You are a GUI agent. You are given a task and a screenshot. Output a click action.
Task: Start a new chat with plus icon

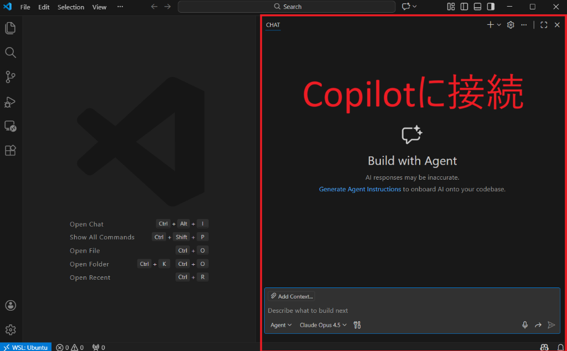click(x=491, y=24)
